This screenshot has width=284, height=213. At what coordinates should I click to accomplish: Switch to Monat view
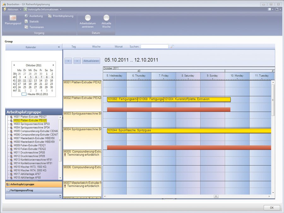click(x=119, y=46)
